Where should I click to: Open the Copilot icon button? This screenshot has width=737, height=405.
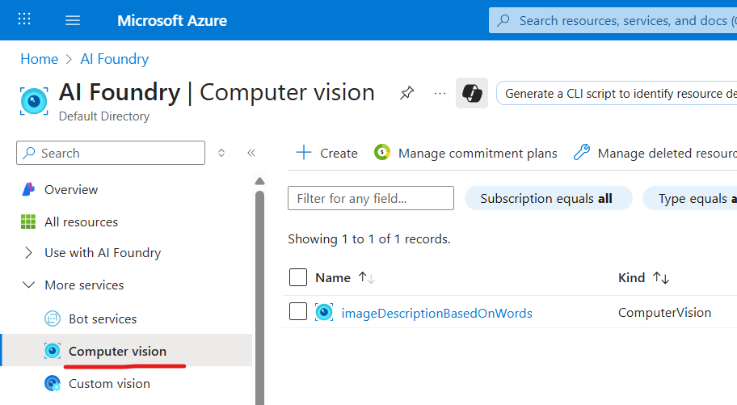472,93
